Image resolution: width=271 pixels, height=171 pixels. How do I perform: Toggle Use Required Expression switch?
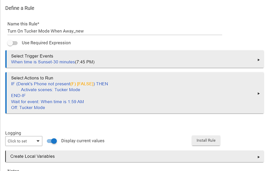pos(13,43)
